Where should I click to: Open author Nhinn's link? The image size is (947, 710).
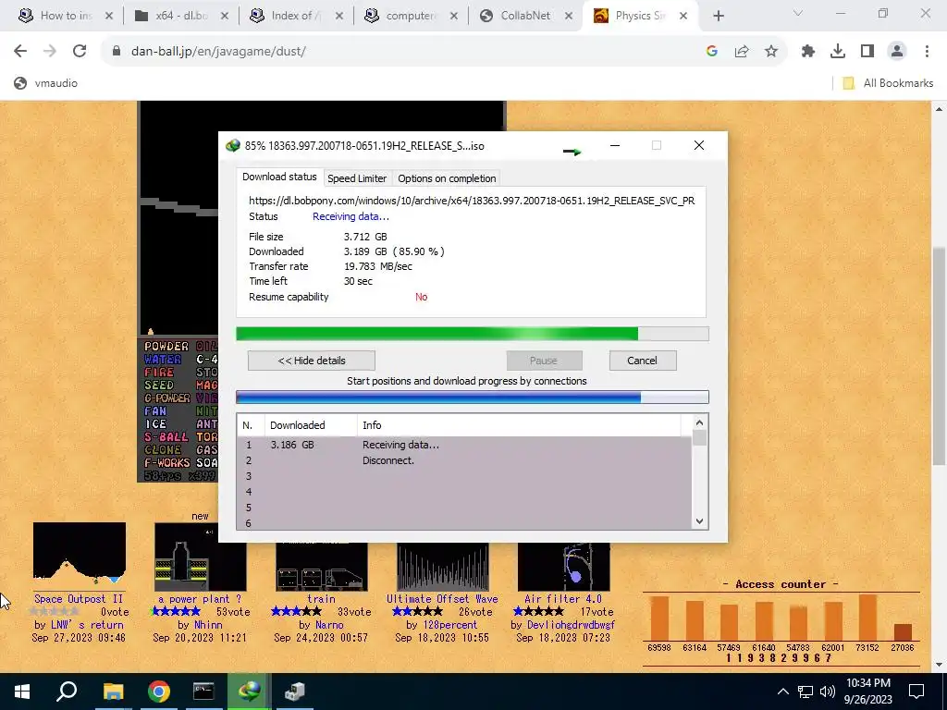(208, 625)
